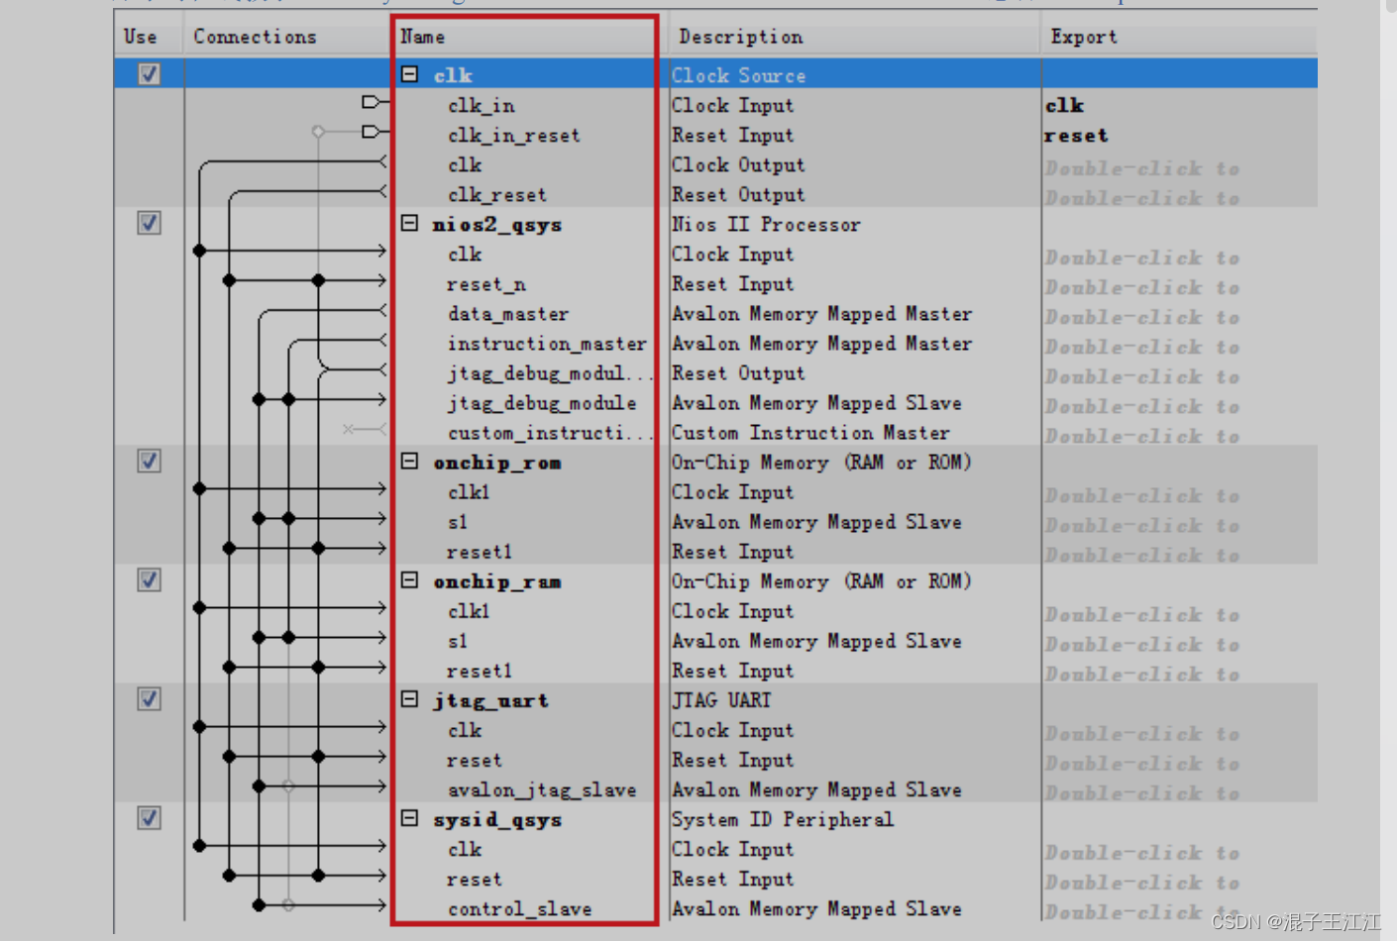Select the control_slave interface

pos(520,908)
